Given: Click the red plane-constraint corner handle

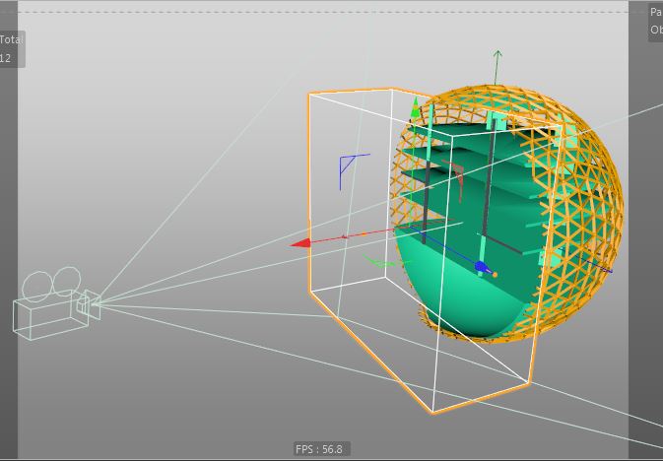Looking at the screenshot, I should pyautogui.click(x=454, y=174).
